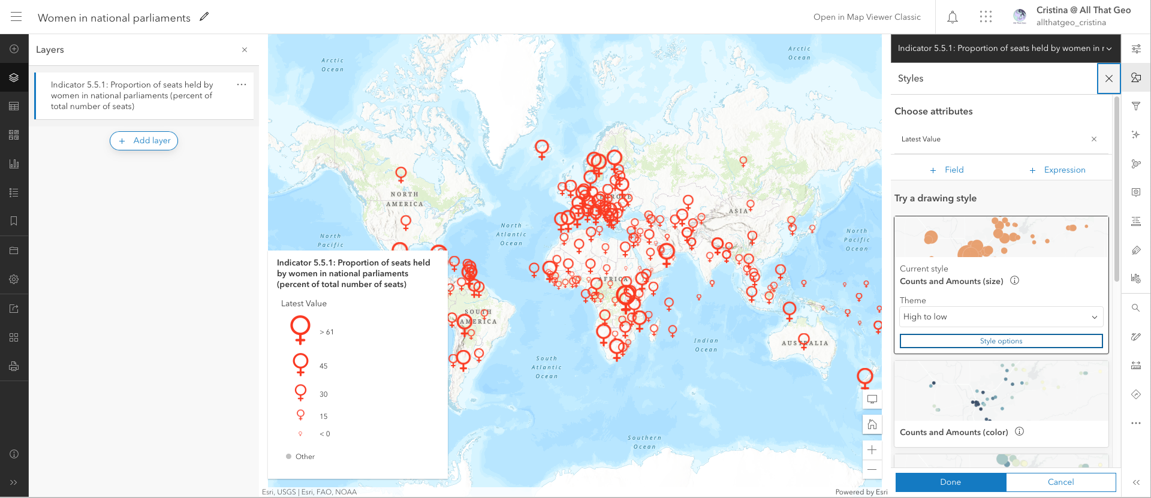Open the Legend icon in dark toolbar
The height and width of the screenshot is (498, 1151).
[14, 192]
